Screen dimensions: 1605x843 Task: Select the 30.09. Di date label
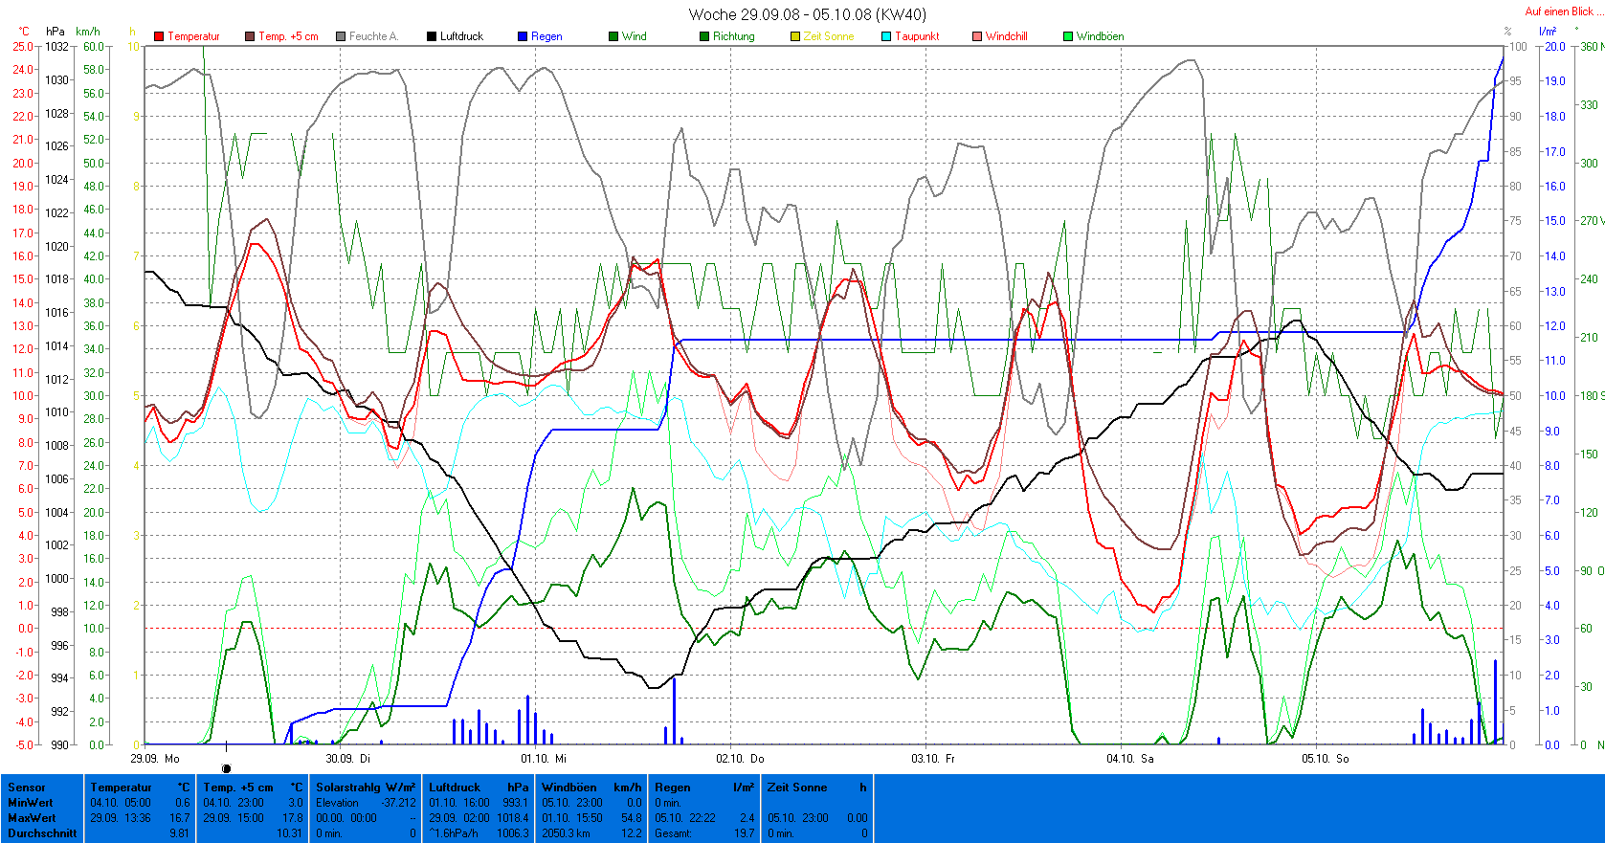point(347,758)
